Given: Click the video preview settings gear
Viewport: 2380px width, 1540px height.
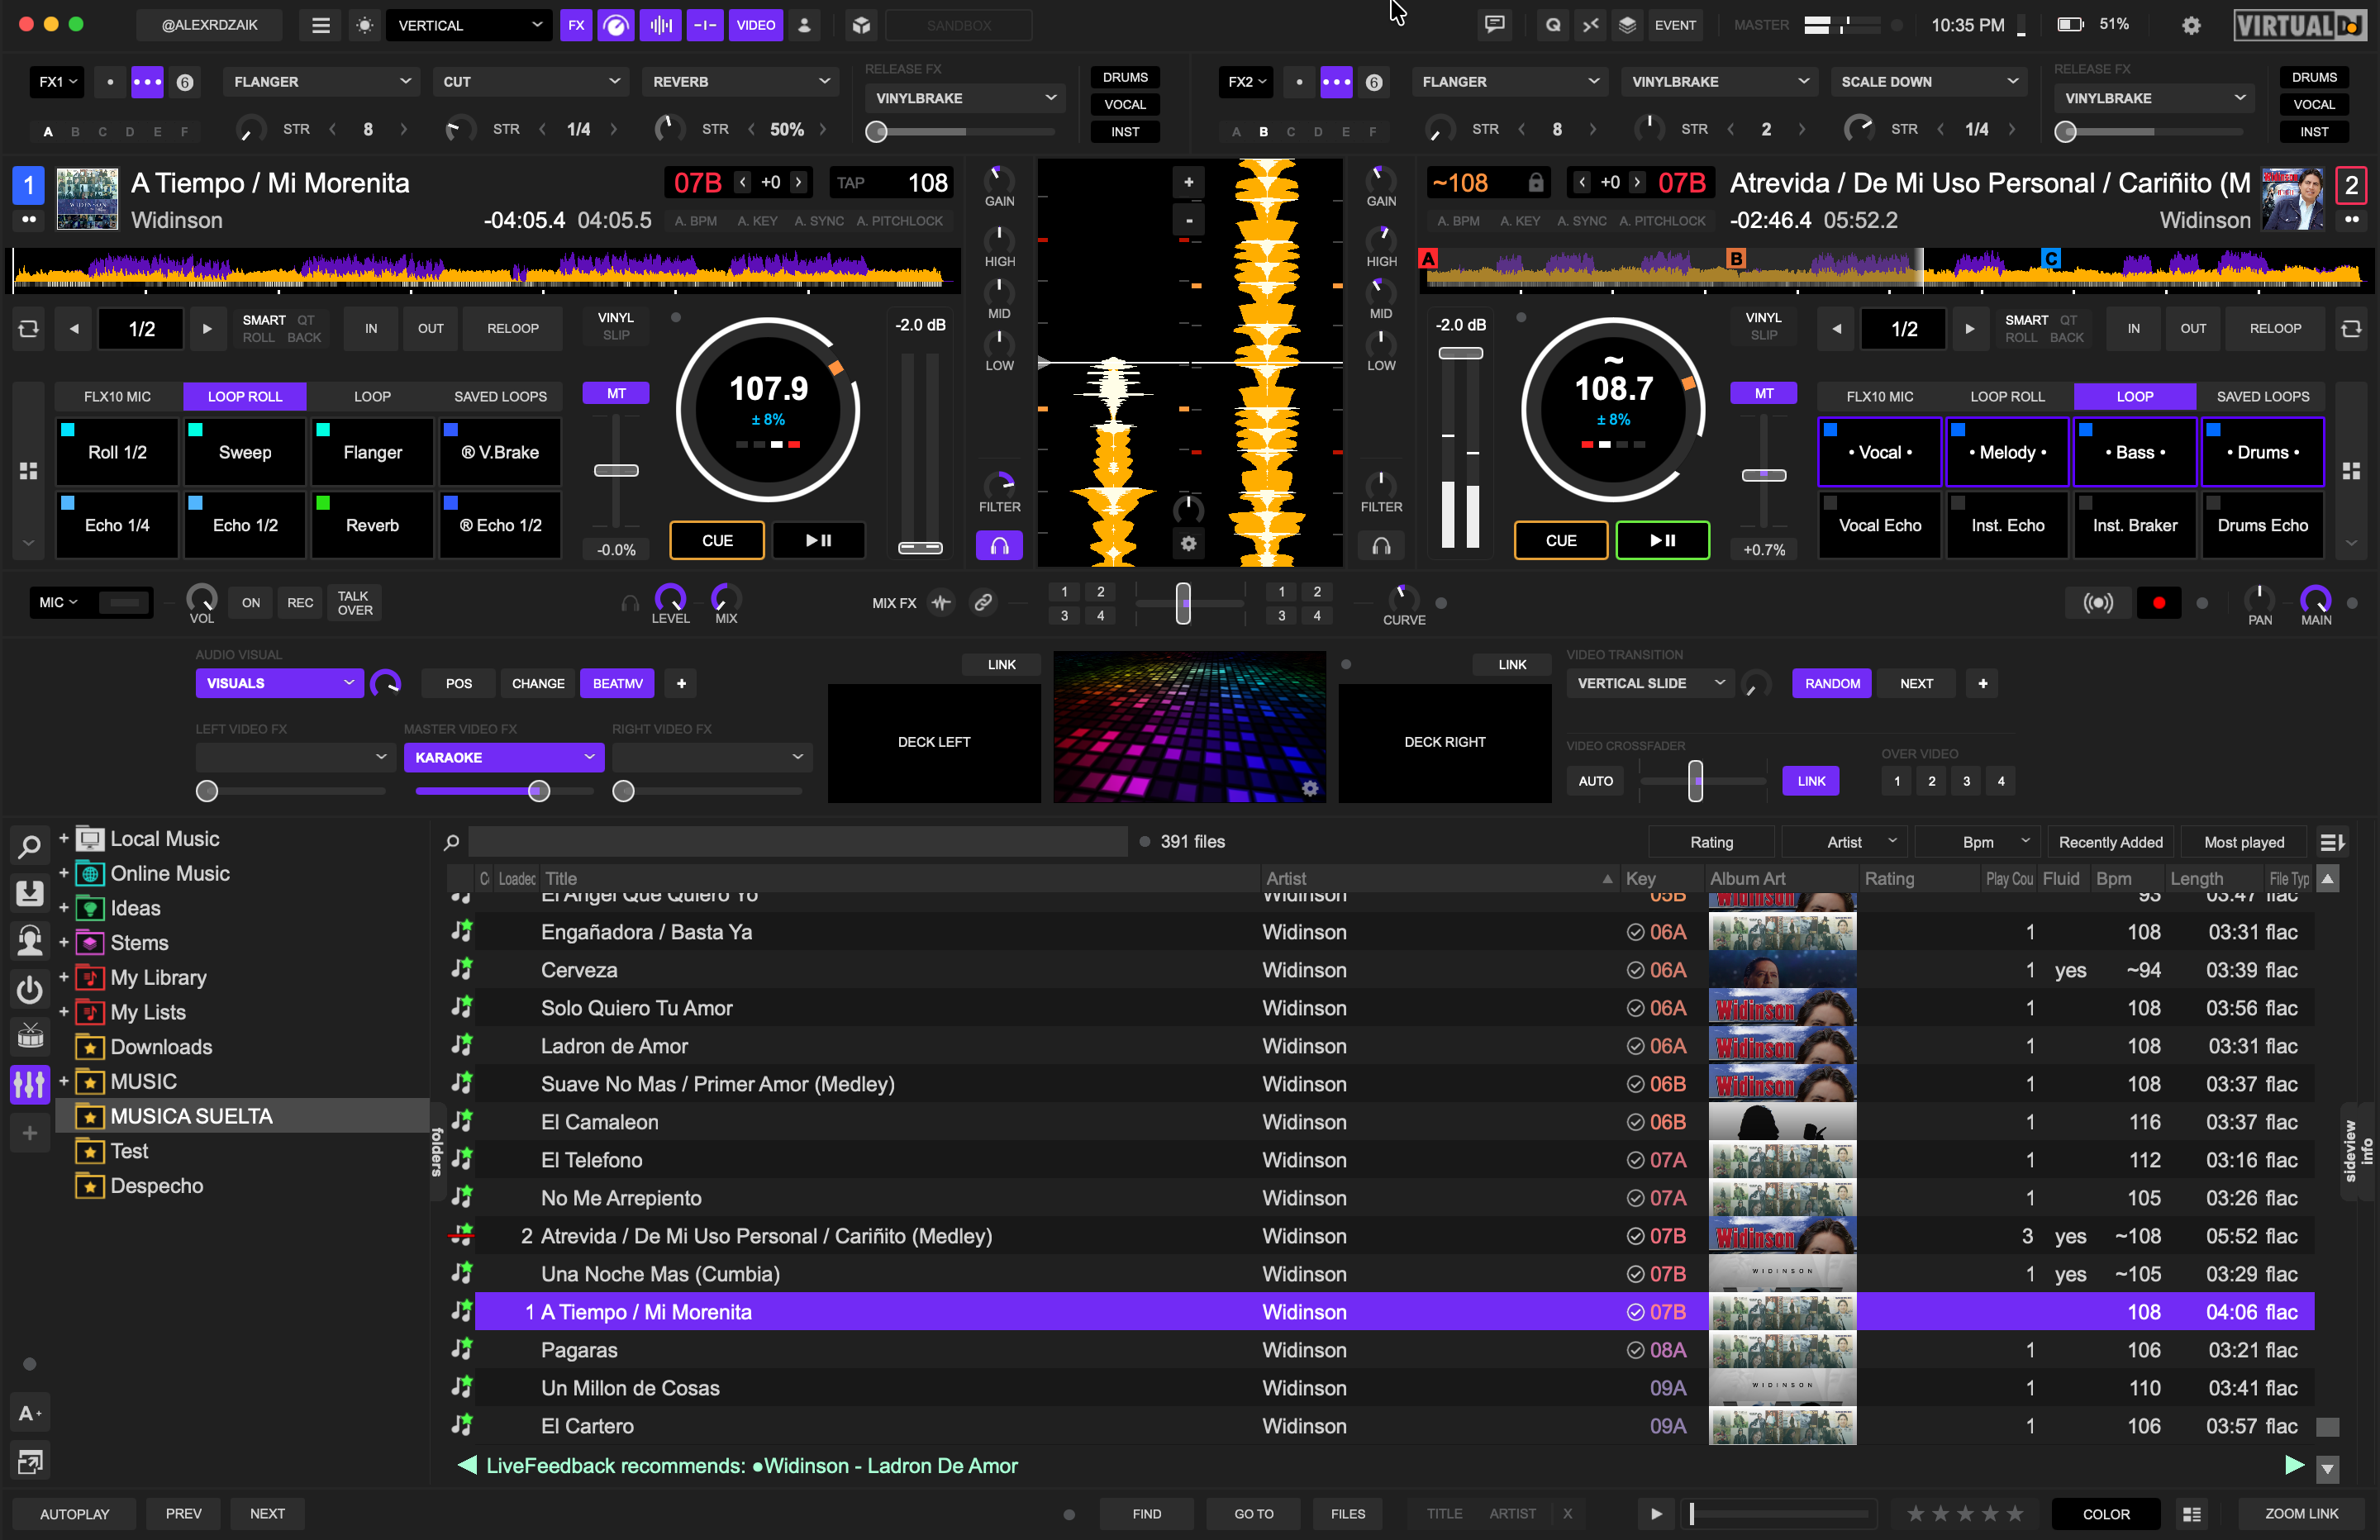Looking at the screenshot, I should pyautogui.click(x=1310, y=789).
